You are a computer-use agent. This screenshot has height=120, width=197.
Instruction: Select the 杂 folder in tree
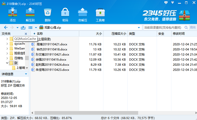click(x=14, y=63)
